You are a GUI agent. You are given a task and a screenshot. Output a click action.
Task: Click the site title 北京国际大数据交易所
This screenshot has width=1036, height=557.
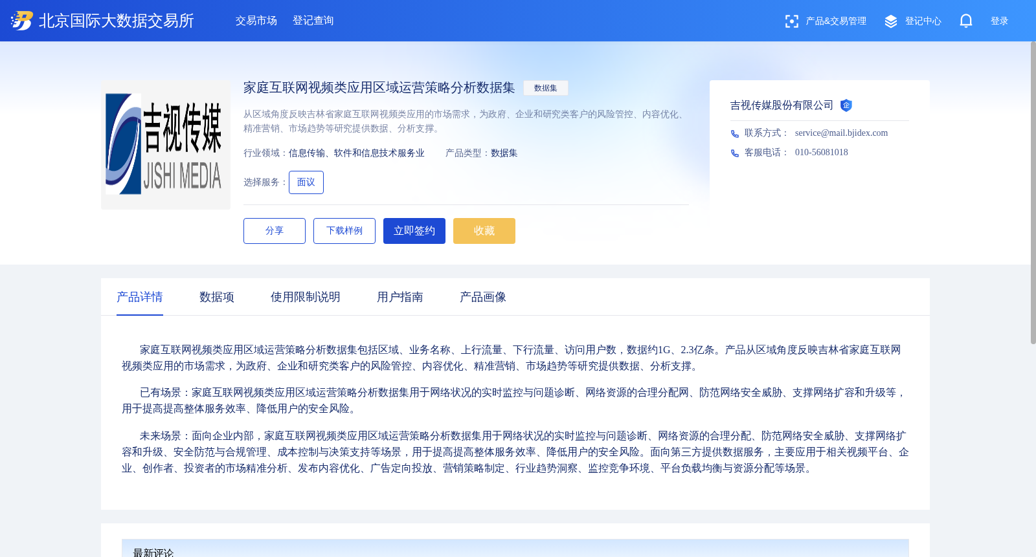click(x=117, y=21)
